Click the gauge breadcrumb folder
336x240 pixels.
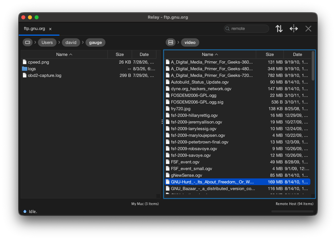(x=95, y=43)
